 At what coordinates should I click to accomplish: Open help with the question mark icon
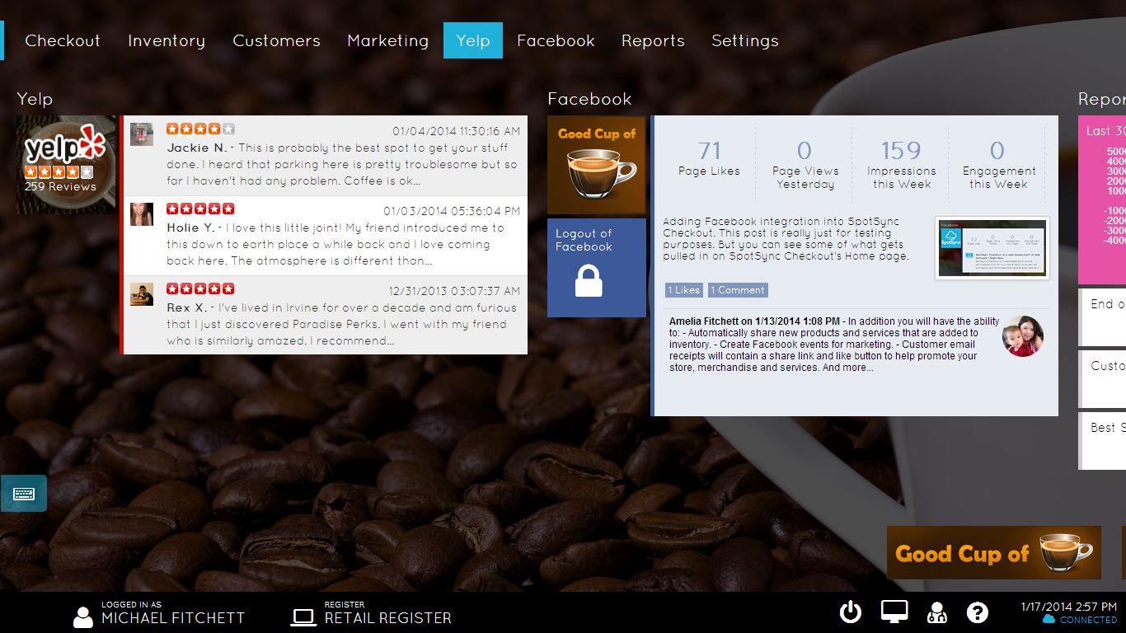click(978, 612)
